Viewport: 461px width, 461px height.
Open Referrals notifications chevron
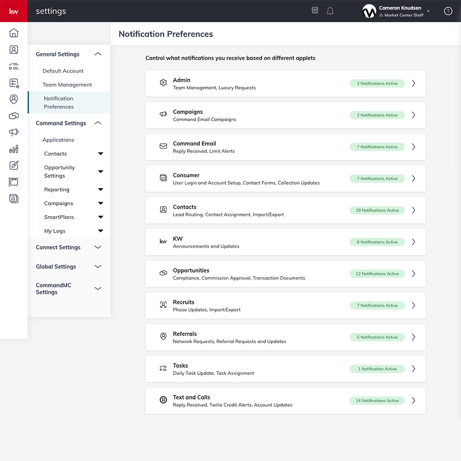(413, 337)
